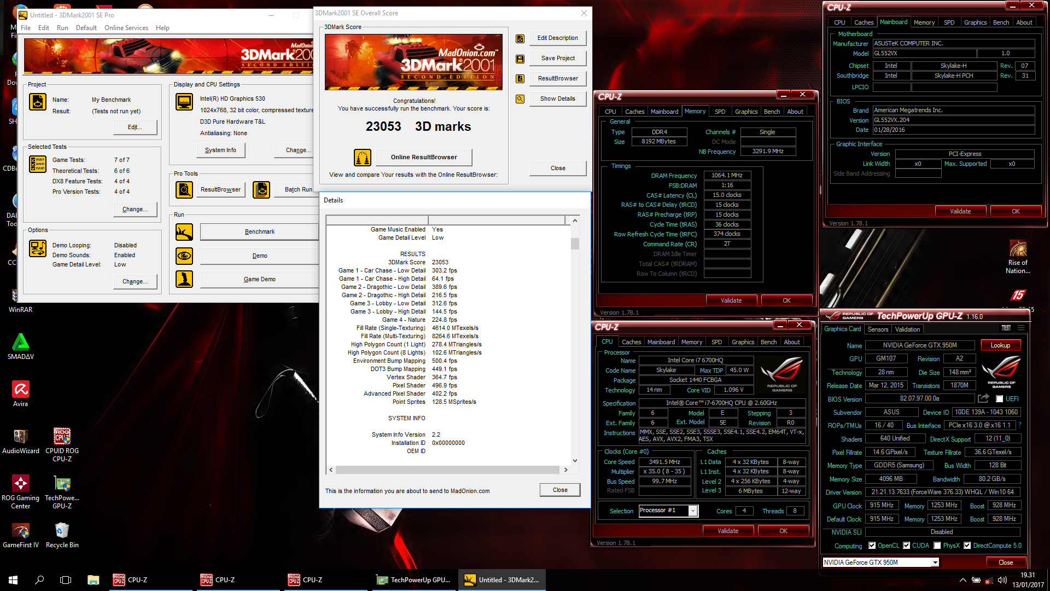
Task: Click the Task View taskbar icon
Action: click(66, 580)
